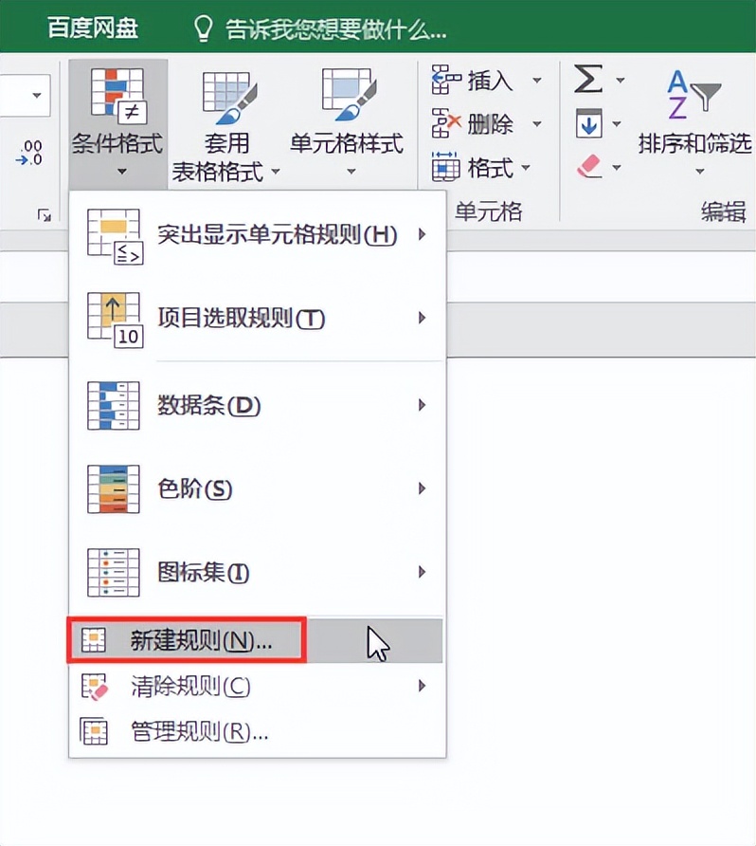Open the 条件格式 conditional formatting button
The height and width of the screenshot is (846, 756).
(x=117, y=123)
